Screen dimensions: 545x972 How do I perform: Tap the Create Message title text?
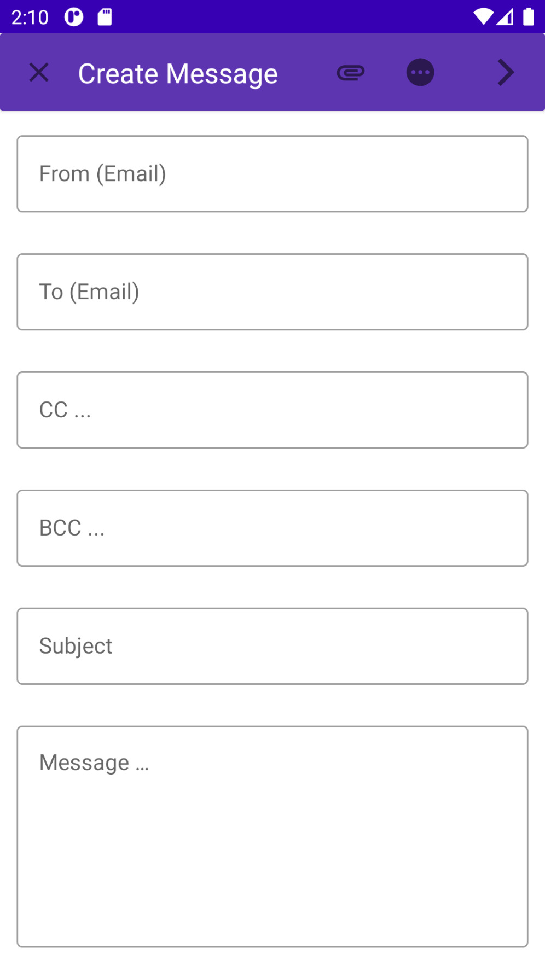point(178,74)
